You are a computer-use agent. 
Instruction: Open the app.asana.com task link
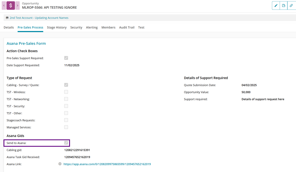click(107, 164)
